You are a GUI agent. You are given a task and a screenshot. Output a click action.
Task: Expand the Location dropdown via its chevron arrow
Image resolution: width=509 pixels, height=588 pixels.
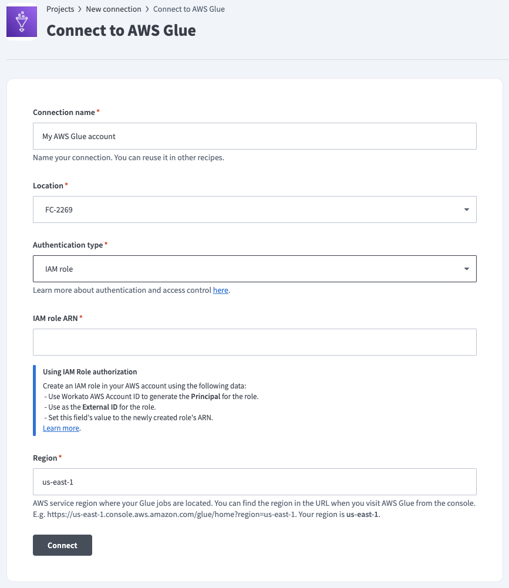[x=467, y=209]
